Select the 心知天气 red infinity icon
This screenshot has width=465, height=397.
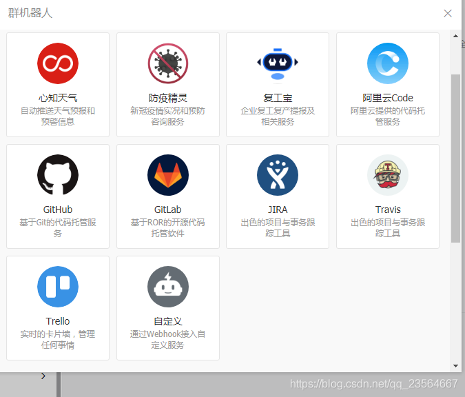[58, 63]
